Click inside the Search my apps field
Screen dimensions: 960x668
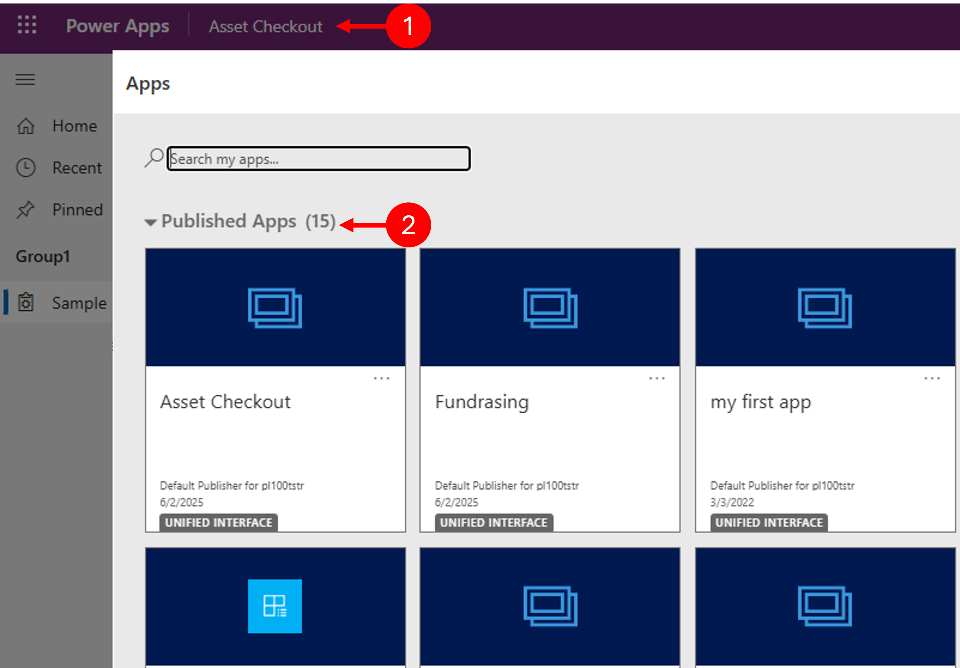[319, 159]
